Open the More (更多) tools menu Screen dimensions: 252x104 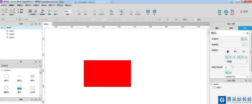[x=56, y=12]
